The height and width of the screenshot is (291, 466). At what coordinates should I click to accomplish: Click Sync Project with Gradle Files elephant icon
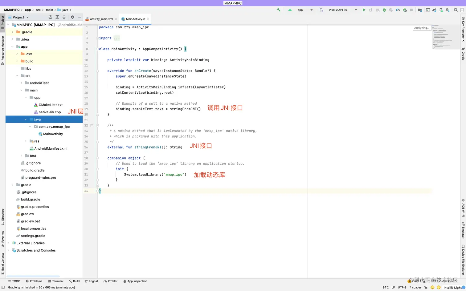tap(434, 10)
